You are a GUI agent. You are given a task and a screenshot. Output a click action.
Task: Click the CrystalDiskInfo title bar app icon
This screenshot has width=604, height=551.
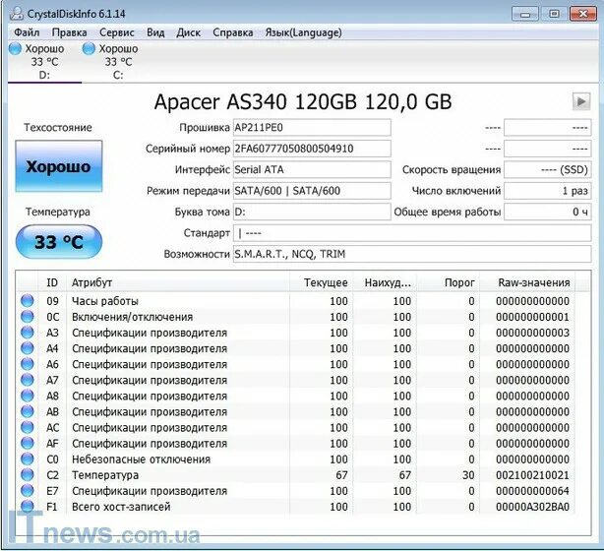pos(17,14)
